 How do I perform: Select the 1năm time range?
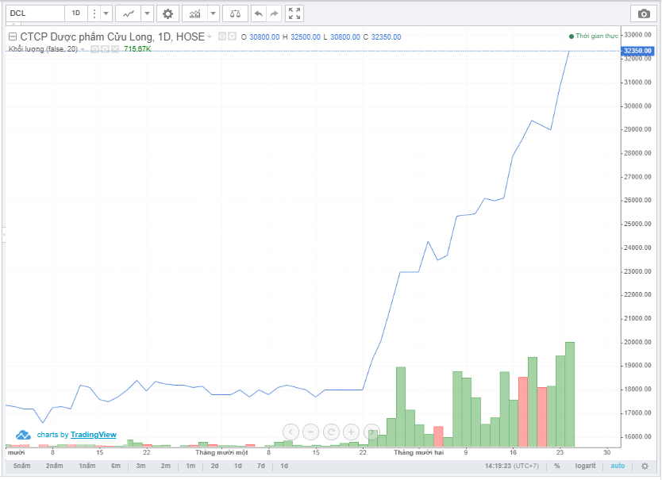(87, 466)
